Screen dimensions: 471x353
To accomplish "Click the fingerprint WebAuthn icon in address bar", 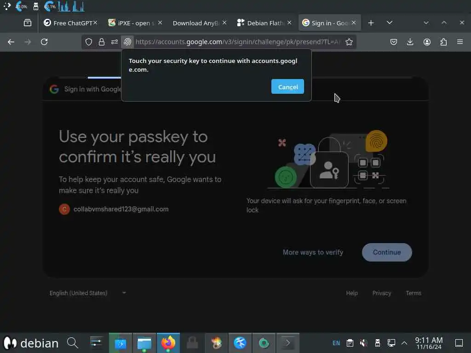I will pos(127,42).
